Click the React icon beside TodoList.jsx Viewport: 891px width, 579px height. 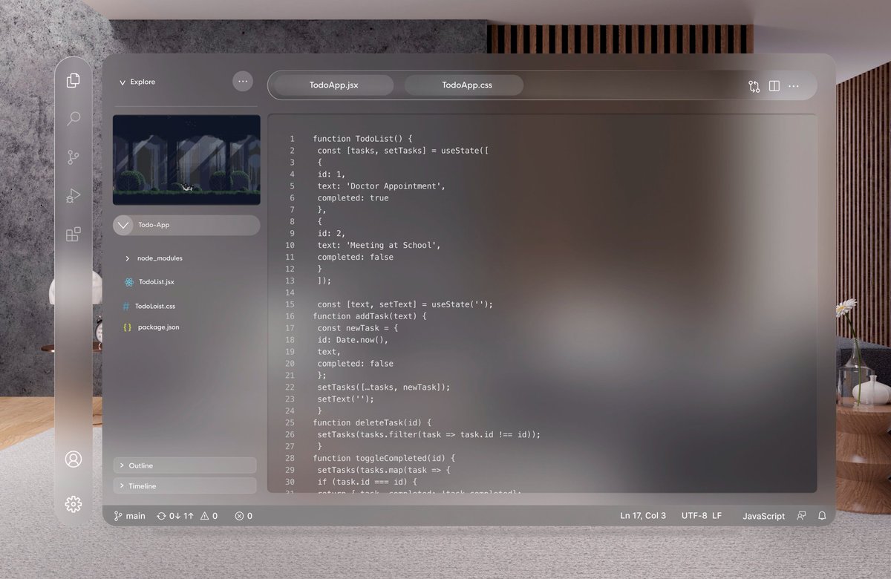click(129, 282)
